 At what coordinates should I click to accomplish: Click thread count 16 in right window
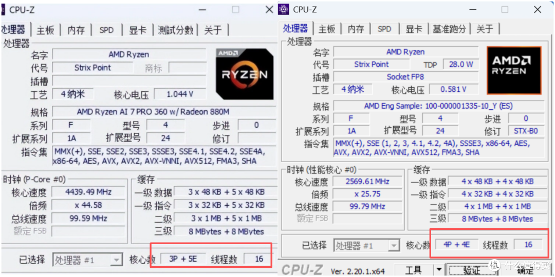[528, 244]
